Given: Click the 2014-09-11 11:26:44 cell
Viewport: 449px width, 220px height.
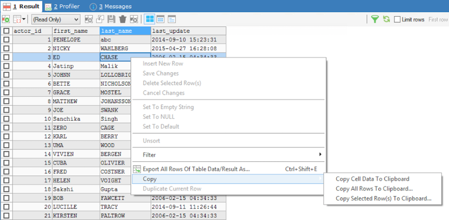Looking at the screenshot, I should (x=189, y=207).
